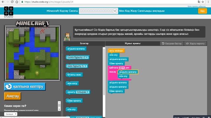This screenshot has height=118, width=211.
Task: Open repeat count dropdown in қайтала block
Action: pyautogui.click(x=122, y=68)
